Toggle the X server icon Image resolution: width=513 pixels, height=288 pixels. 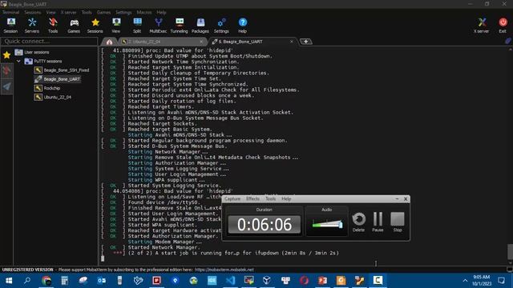point(482,26)
